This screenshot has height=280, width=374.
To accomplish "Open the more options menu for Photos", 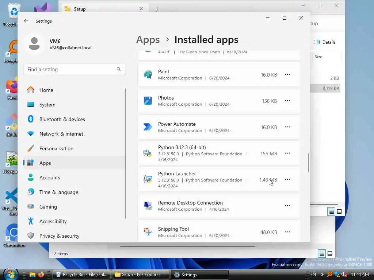I will pyautogui.click(x=287, y=101).
